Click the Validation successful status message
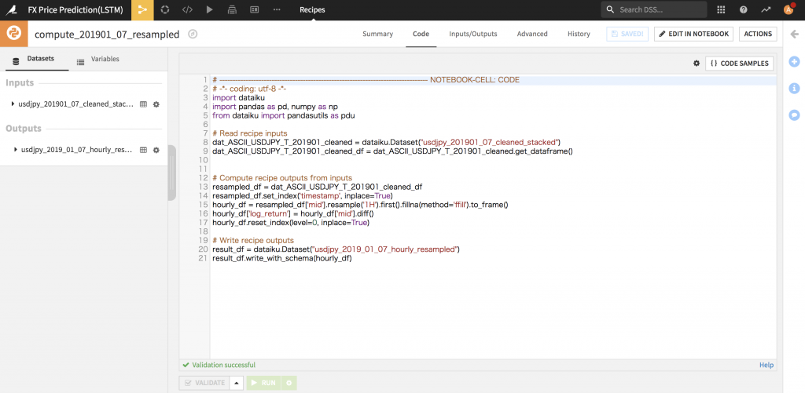The height and width of the screenshot is (393, 805). pyautogui.click(x=219, y=366)
